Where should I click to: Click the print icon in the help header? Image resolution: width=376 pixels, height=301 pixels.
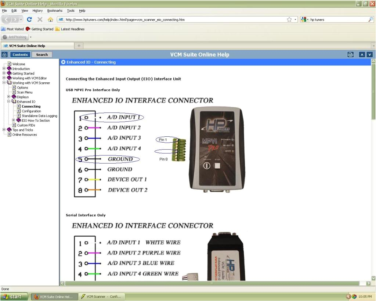click(x=350, y=54)
